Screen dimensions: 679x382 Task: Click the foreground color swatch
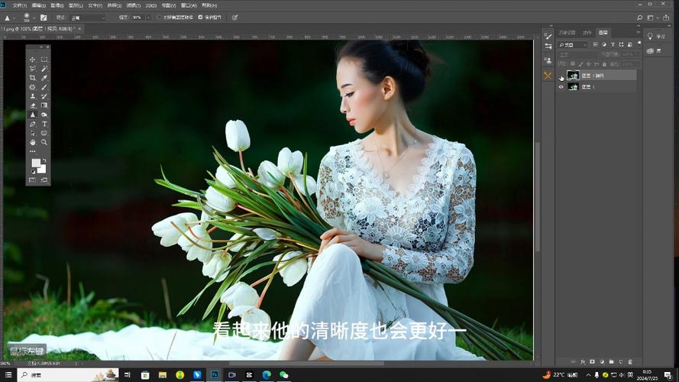coord(36,163)
